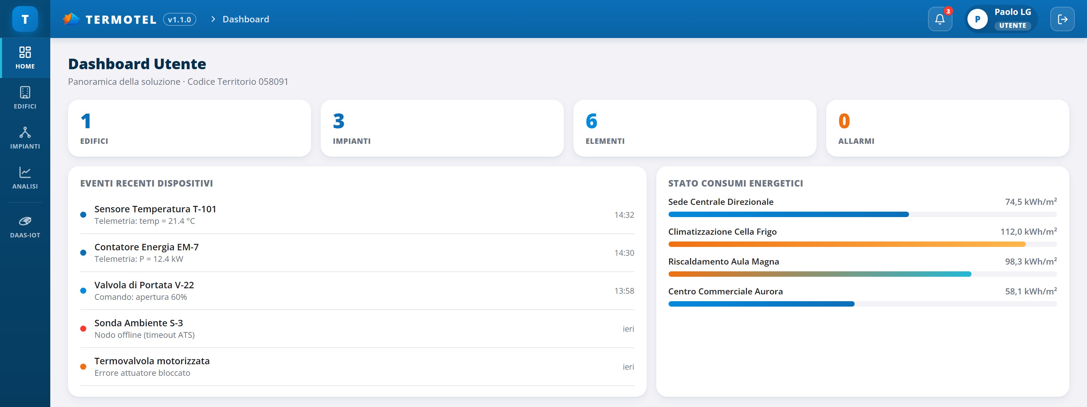Image resolution: width=1087 pixels, height=407 pixels.
Task: Click the 14:30 event timestamp
Action: (x=624, y=253)
